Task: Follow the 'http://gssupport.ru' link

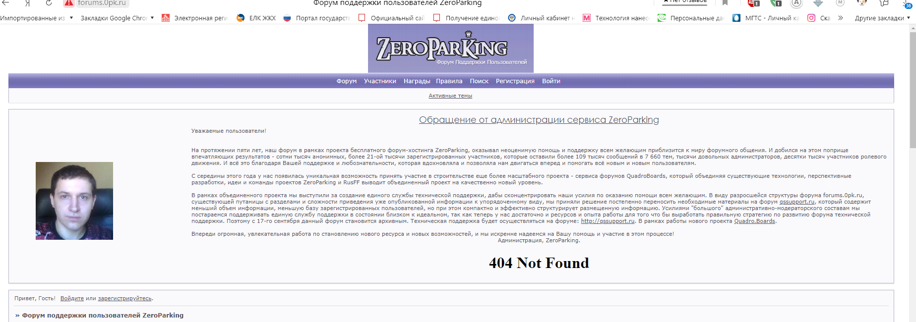Action: coord(608,221)
